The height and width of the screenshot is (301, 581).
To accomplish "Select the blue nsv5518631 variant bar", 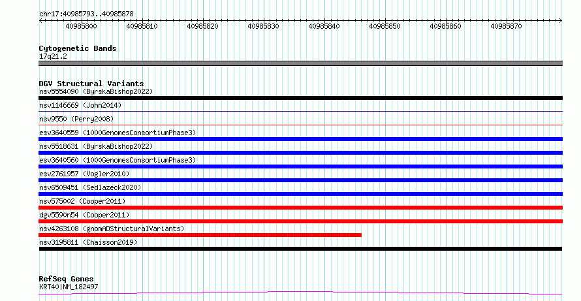I will [300, 153].
